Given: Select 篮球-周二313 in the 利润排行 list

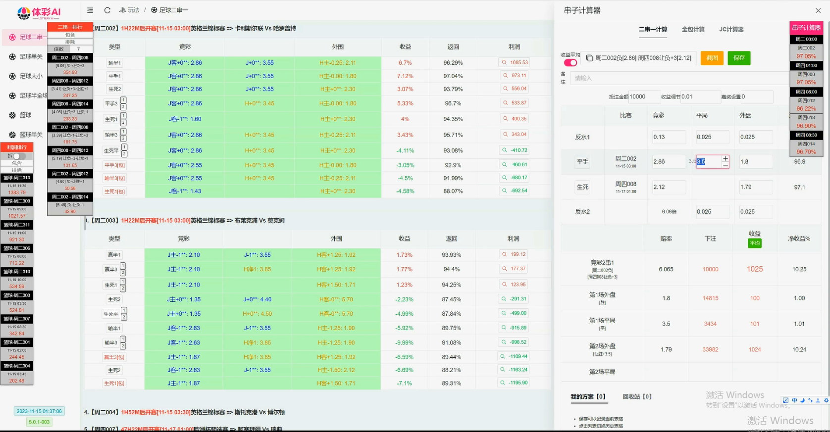Looking at the screenshot, I should coord(17,185).
